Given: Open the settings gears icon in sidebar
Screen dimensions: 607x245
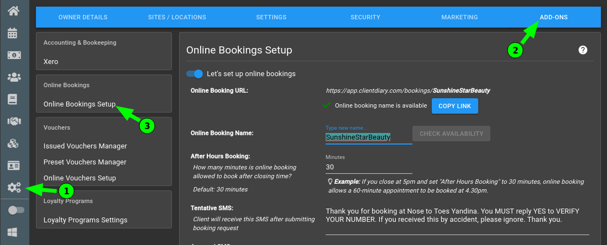Looking at the screenshot, I should coord(14,188).
